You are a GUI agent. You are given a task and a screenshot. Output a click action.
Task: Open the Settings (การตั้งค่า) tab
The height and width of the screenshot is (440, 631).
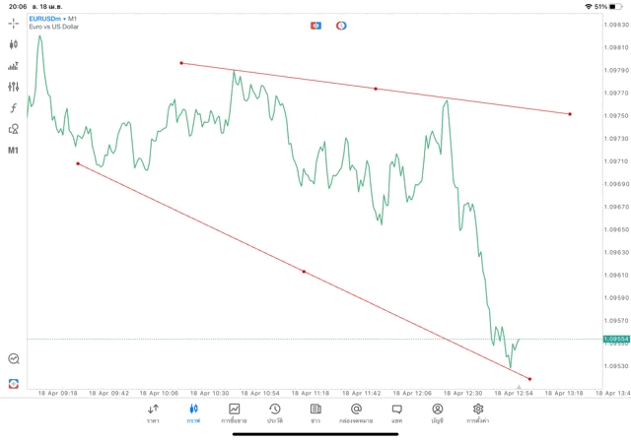[x=478, y=412]
